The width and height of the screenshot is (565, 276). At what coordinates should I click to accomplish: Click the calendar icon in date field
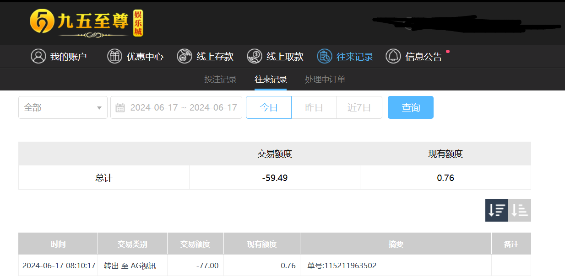(120, 108)
